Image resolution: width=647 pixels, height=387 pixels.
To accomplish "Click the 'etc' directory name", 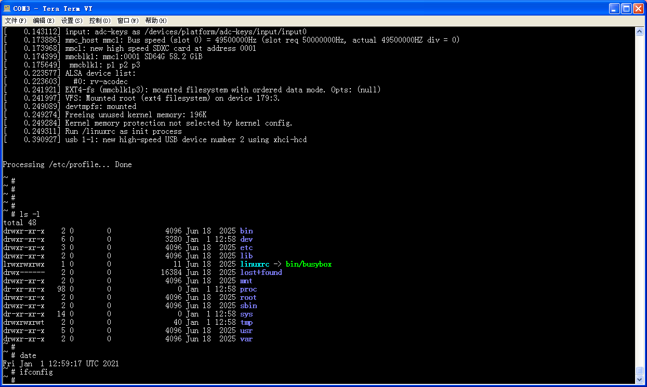I will [246, 247].
